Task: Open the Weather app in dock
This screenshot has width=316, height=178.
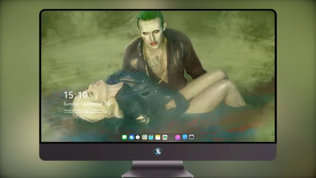Action: (131, 138)
